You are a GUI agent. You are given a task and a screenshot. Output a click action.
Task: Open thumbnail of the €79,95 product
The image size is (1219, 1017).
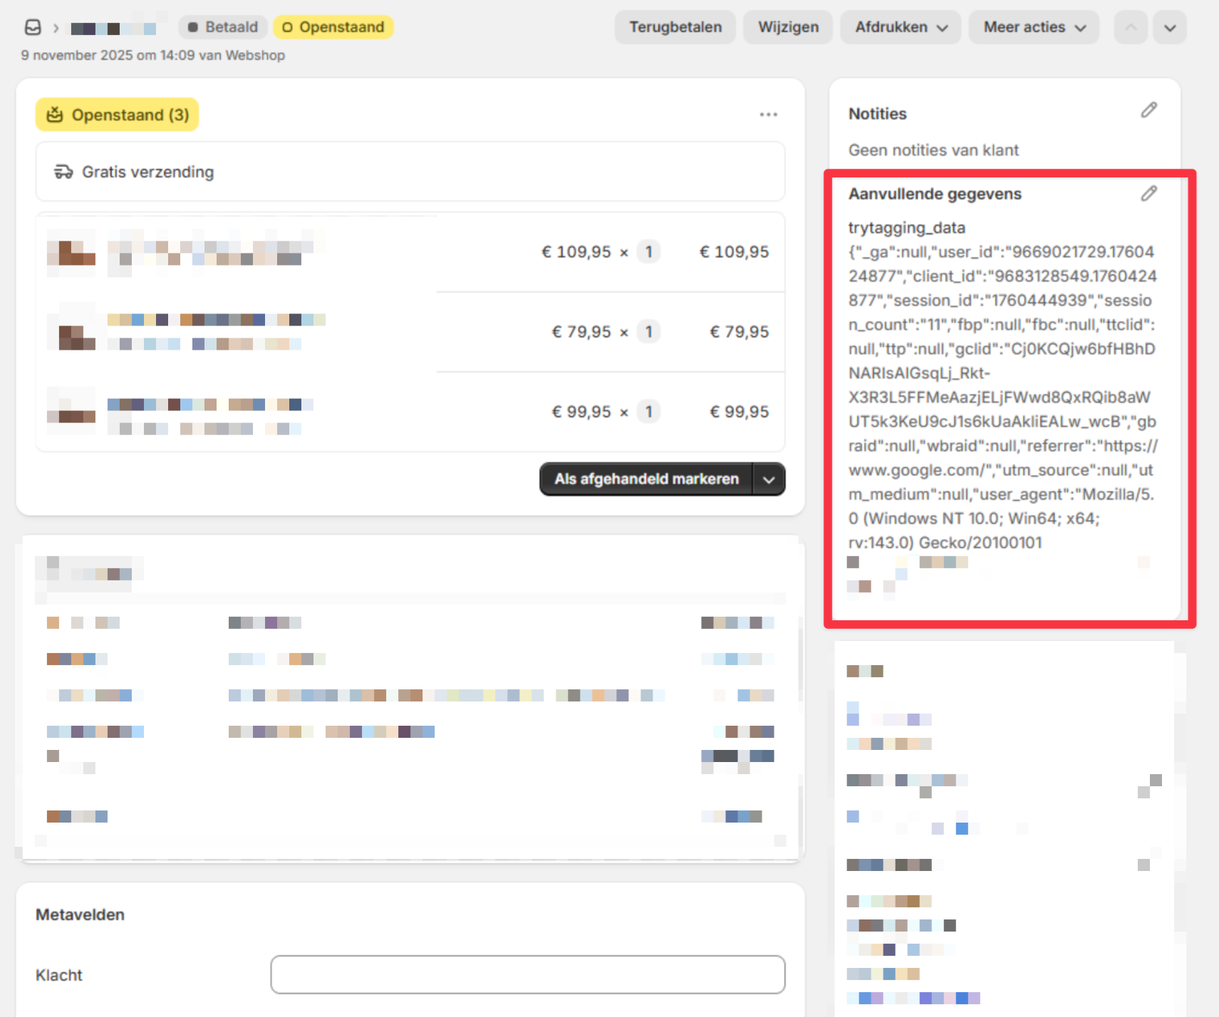point(71,332)
